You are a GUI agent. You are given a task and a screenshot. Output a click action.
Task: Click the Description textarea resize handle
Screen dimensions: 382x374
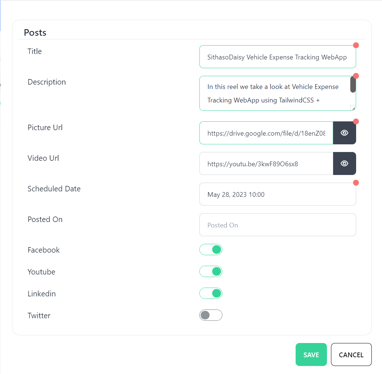[x=353, y=108]
